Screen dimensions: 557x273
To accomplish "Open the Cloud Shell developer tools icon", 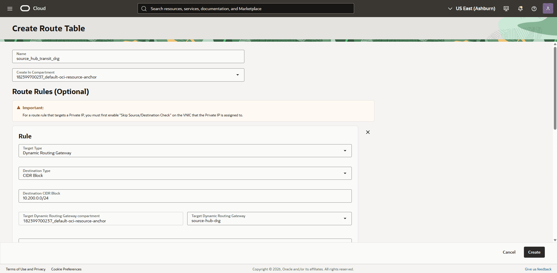I will 506,9.
